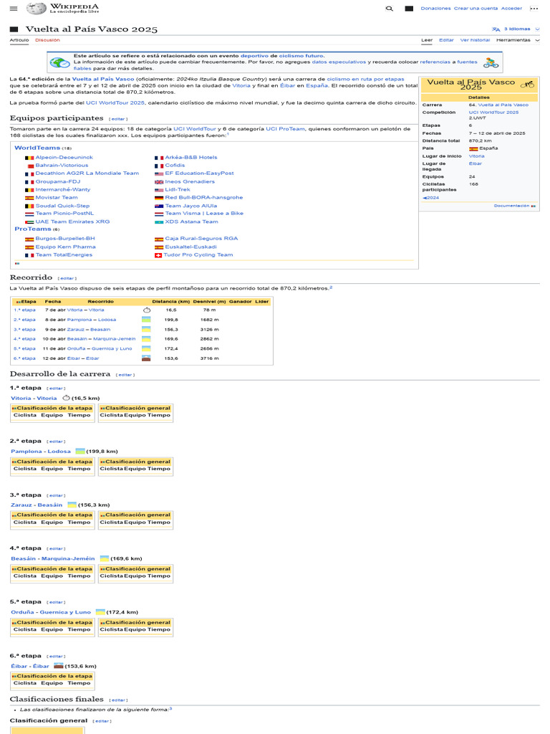Viewport: 550px width, 734px height.
Task: Click stage icon beside Zarauz - Beasáin
Action: coord(72,505)
